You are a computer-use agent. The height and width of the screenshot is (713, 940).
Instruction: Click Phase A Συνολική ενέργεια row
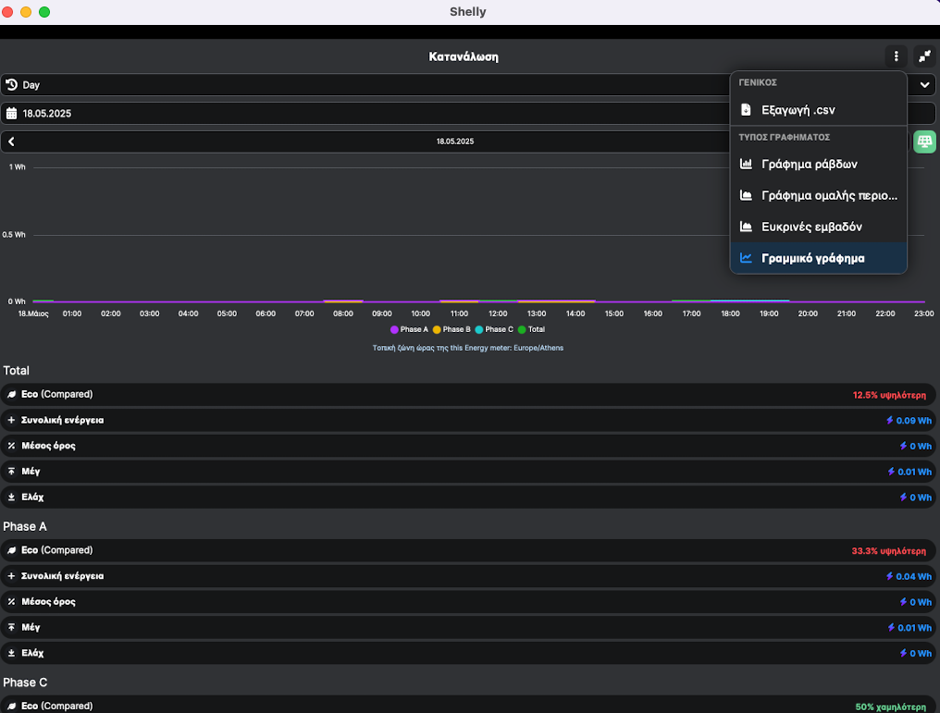coord(467,576)
